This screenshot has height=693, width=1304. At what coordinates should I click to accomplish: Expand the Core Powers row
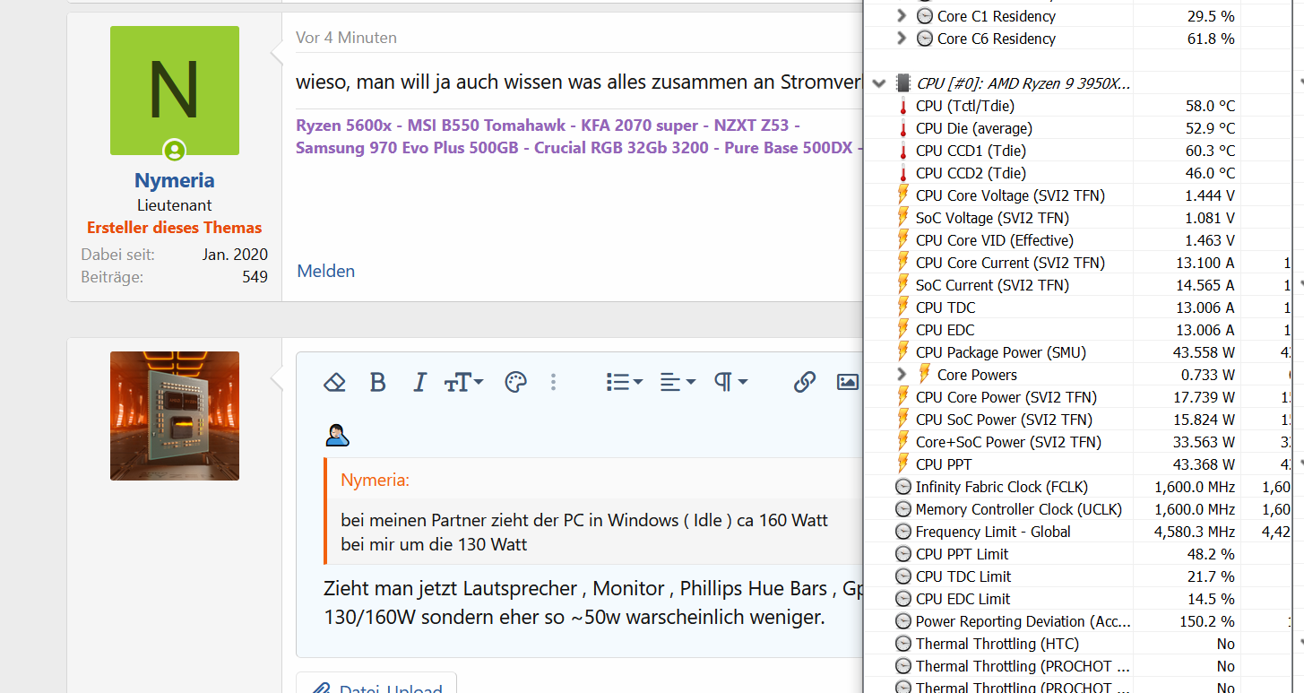[x=902, y=375]
